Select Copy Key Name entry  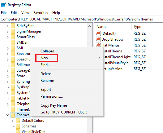(54, 105)
